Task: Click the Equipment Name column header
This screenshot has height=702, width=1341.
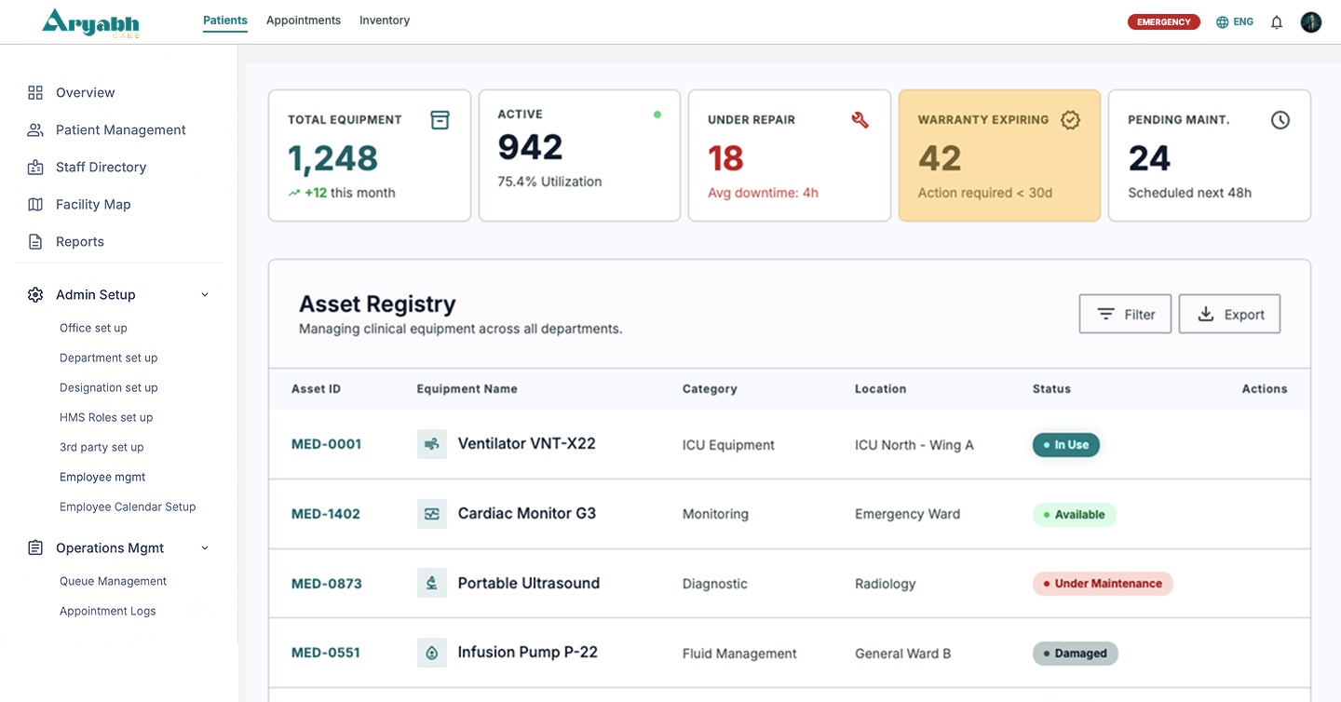Action: [x=467, y=389]
